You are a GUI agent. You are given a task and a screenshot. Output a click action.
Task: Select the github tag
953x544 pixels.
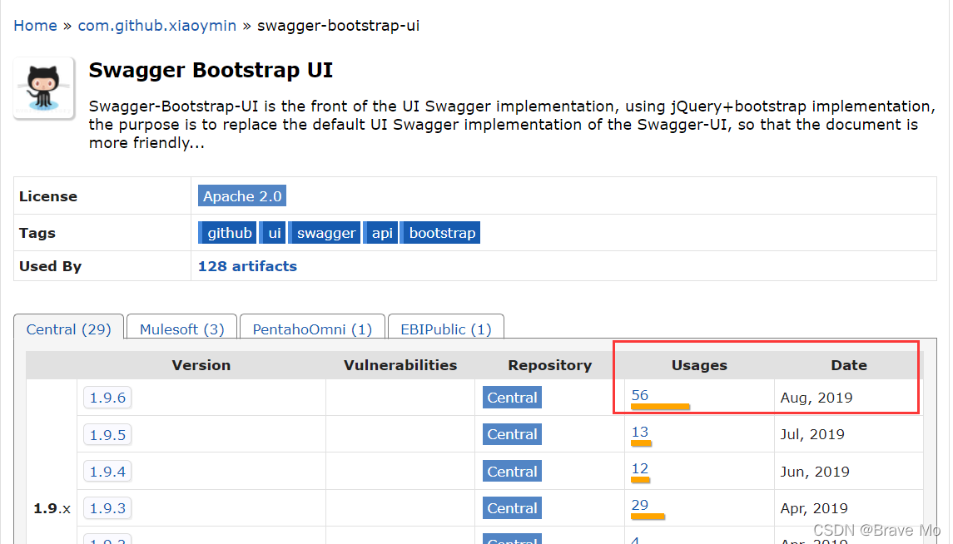tap(227, 233)
